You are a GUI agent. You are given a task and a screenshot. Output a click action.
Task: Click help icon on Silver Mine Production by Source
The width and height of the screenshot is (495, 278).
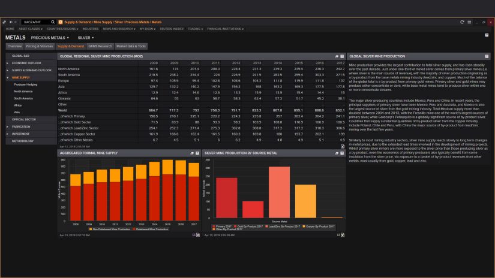tap(342, 153)
